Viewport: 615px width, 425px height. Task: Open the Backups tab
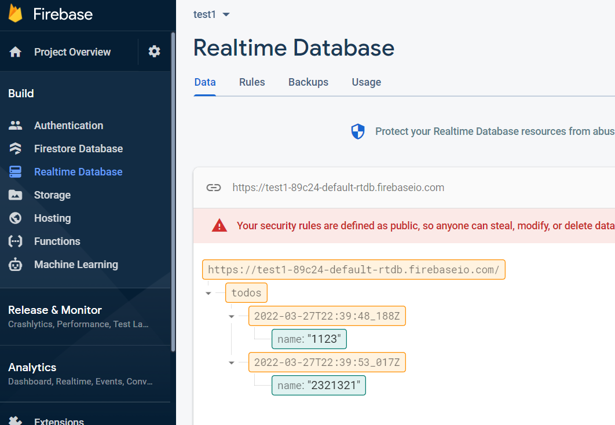308,82
